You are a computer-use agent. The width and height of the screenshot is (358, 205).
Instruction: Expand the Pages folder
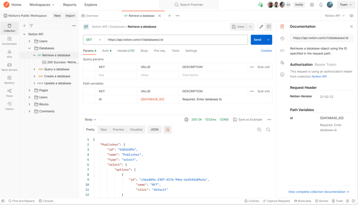(30, 90)
